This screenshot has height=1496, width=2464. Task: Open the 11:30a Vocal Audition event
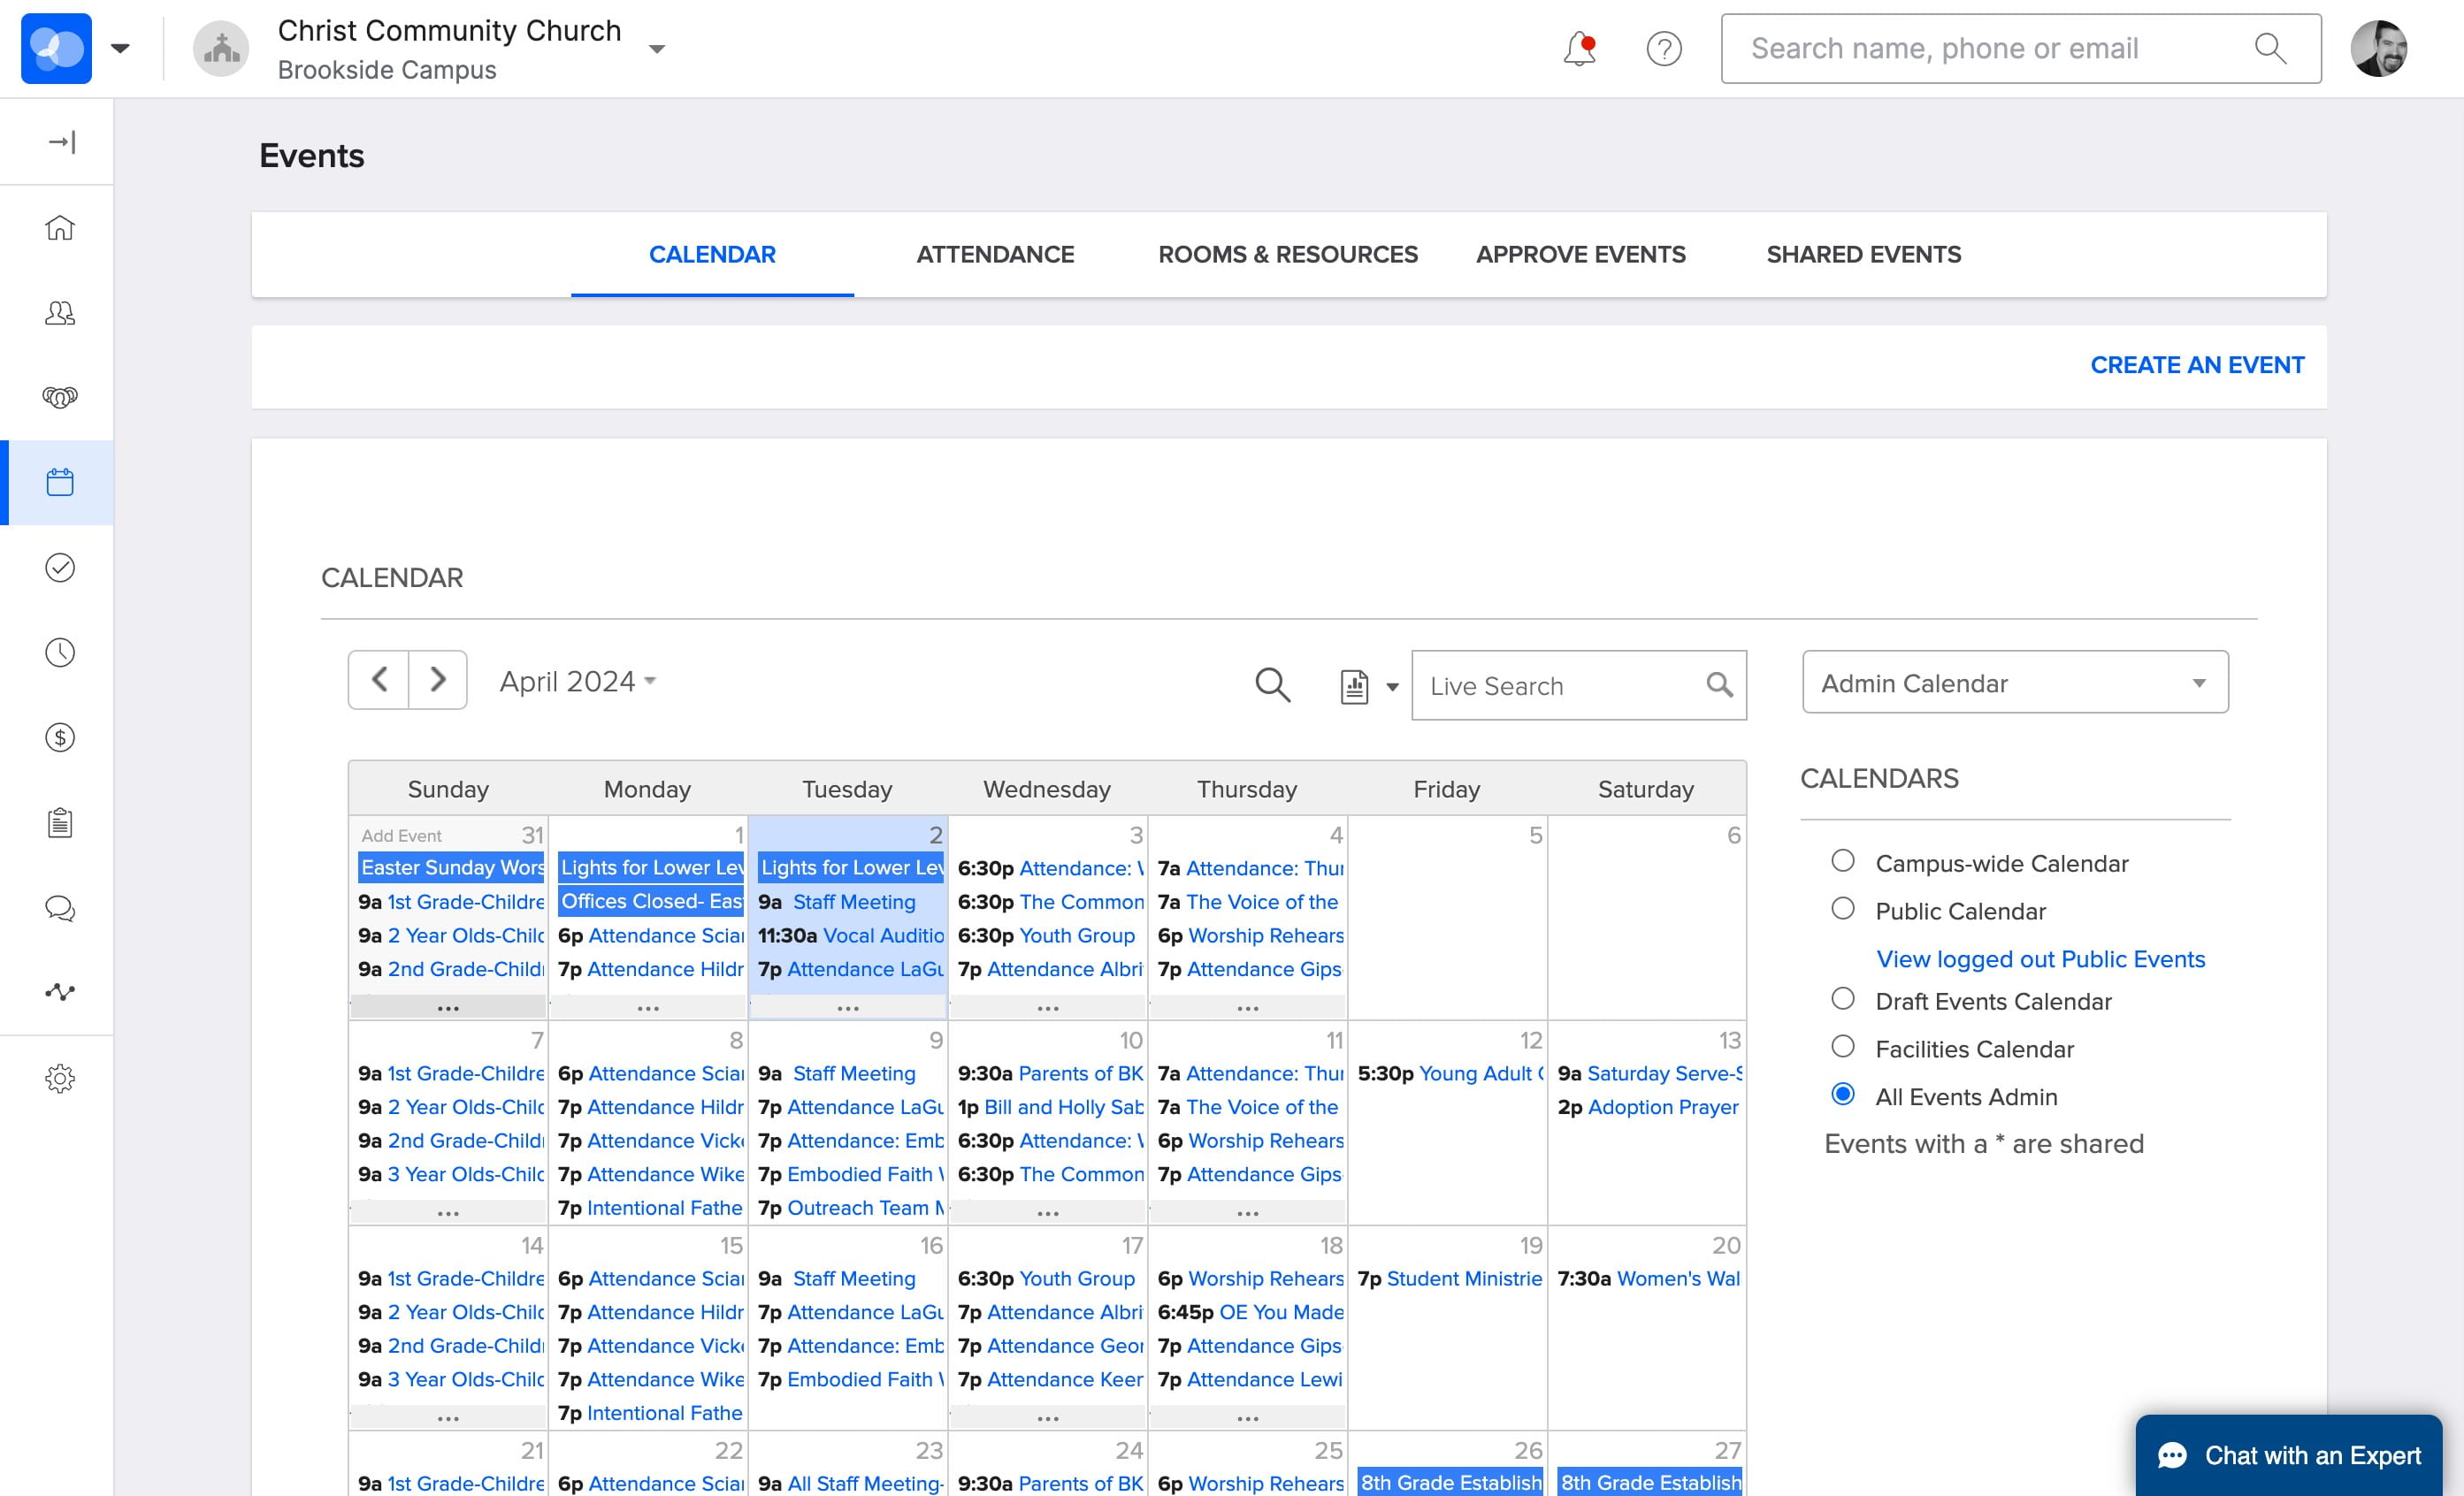pyautogui.click(x=851, y=935)
